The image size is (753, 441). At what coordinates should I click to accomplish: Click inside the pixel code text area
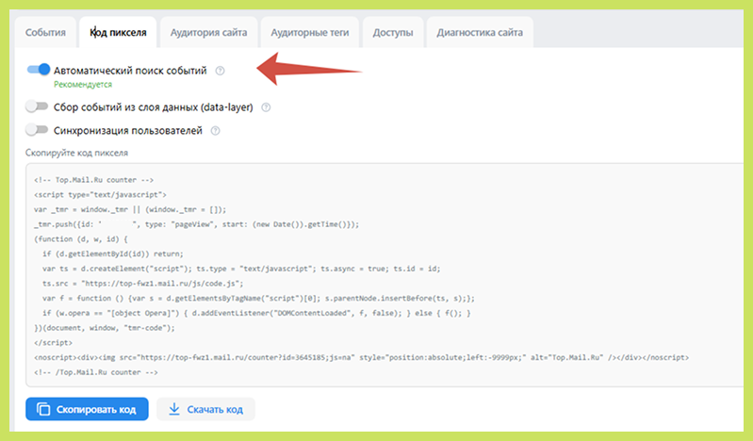385,275
